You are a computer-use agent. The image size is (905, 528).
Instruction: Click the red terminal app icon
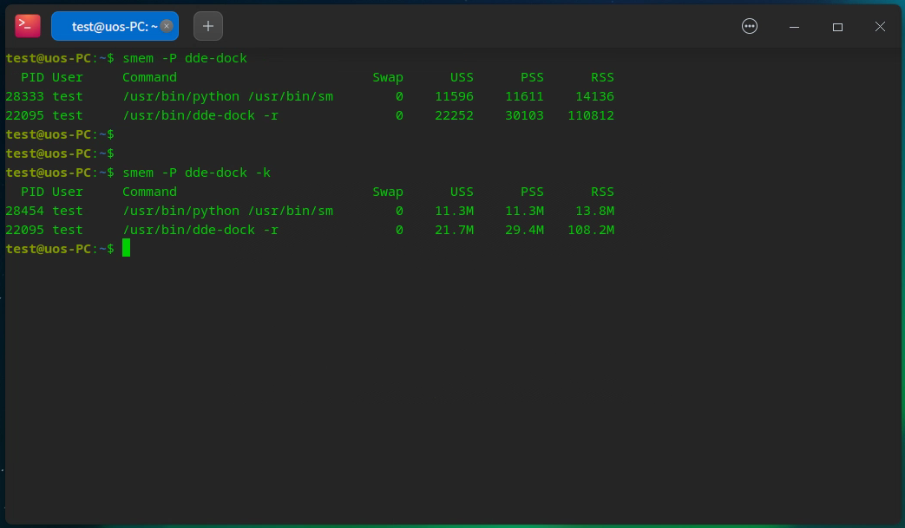point(28,26)
